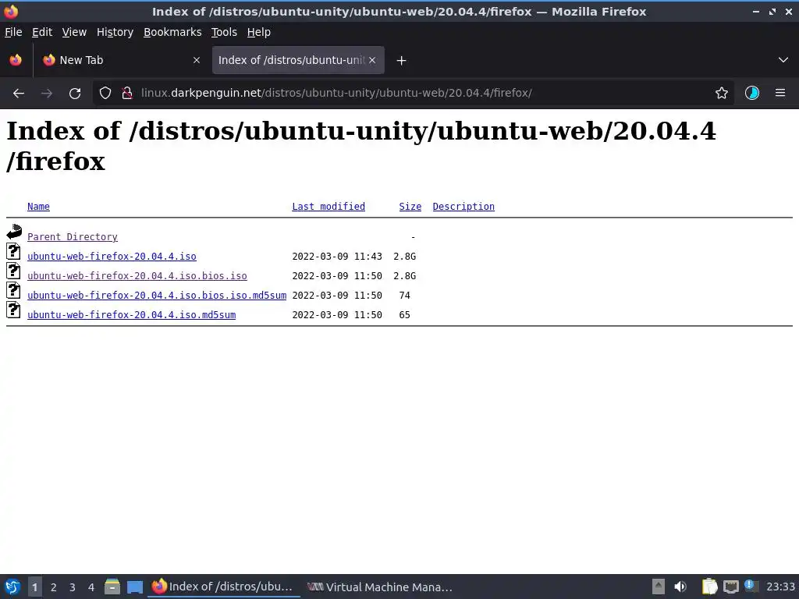This screenshot has width=799, height=599.
Task: Sort listing by Name column
Action: (x=38, y=206)
